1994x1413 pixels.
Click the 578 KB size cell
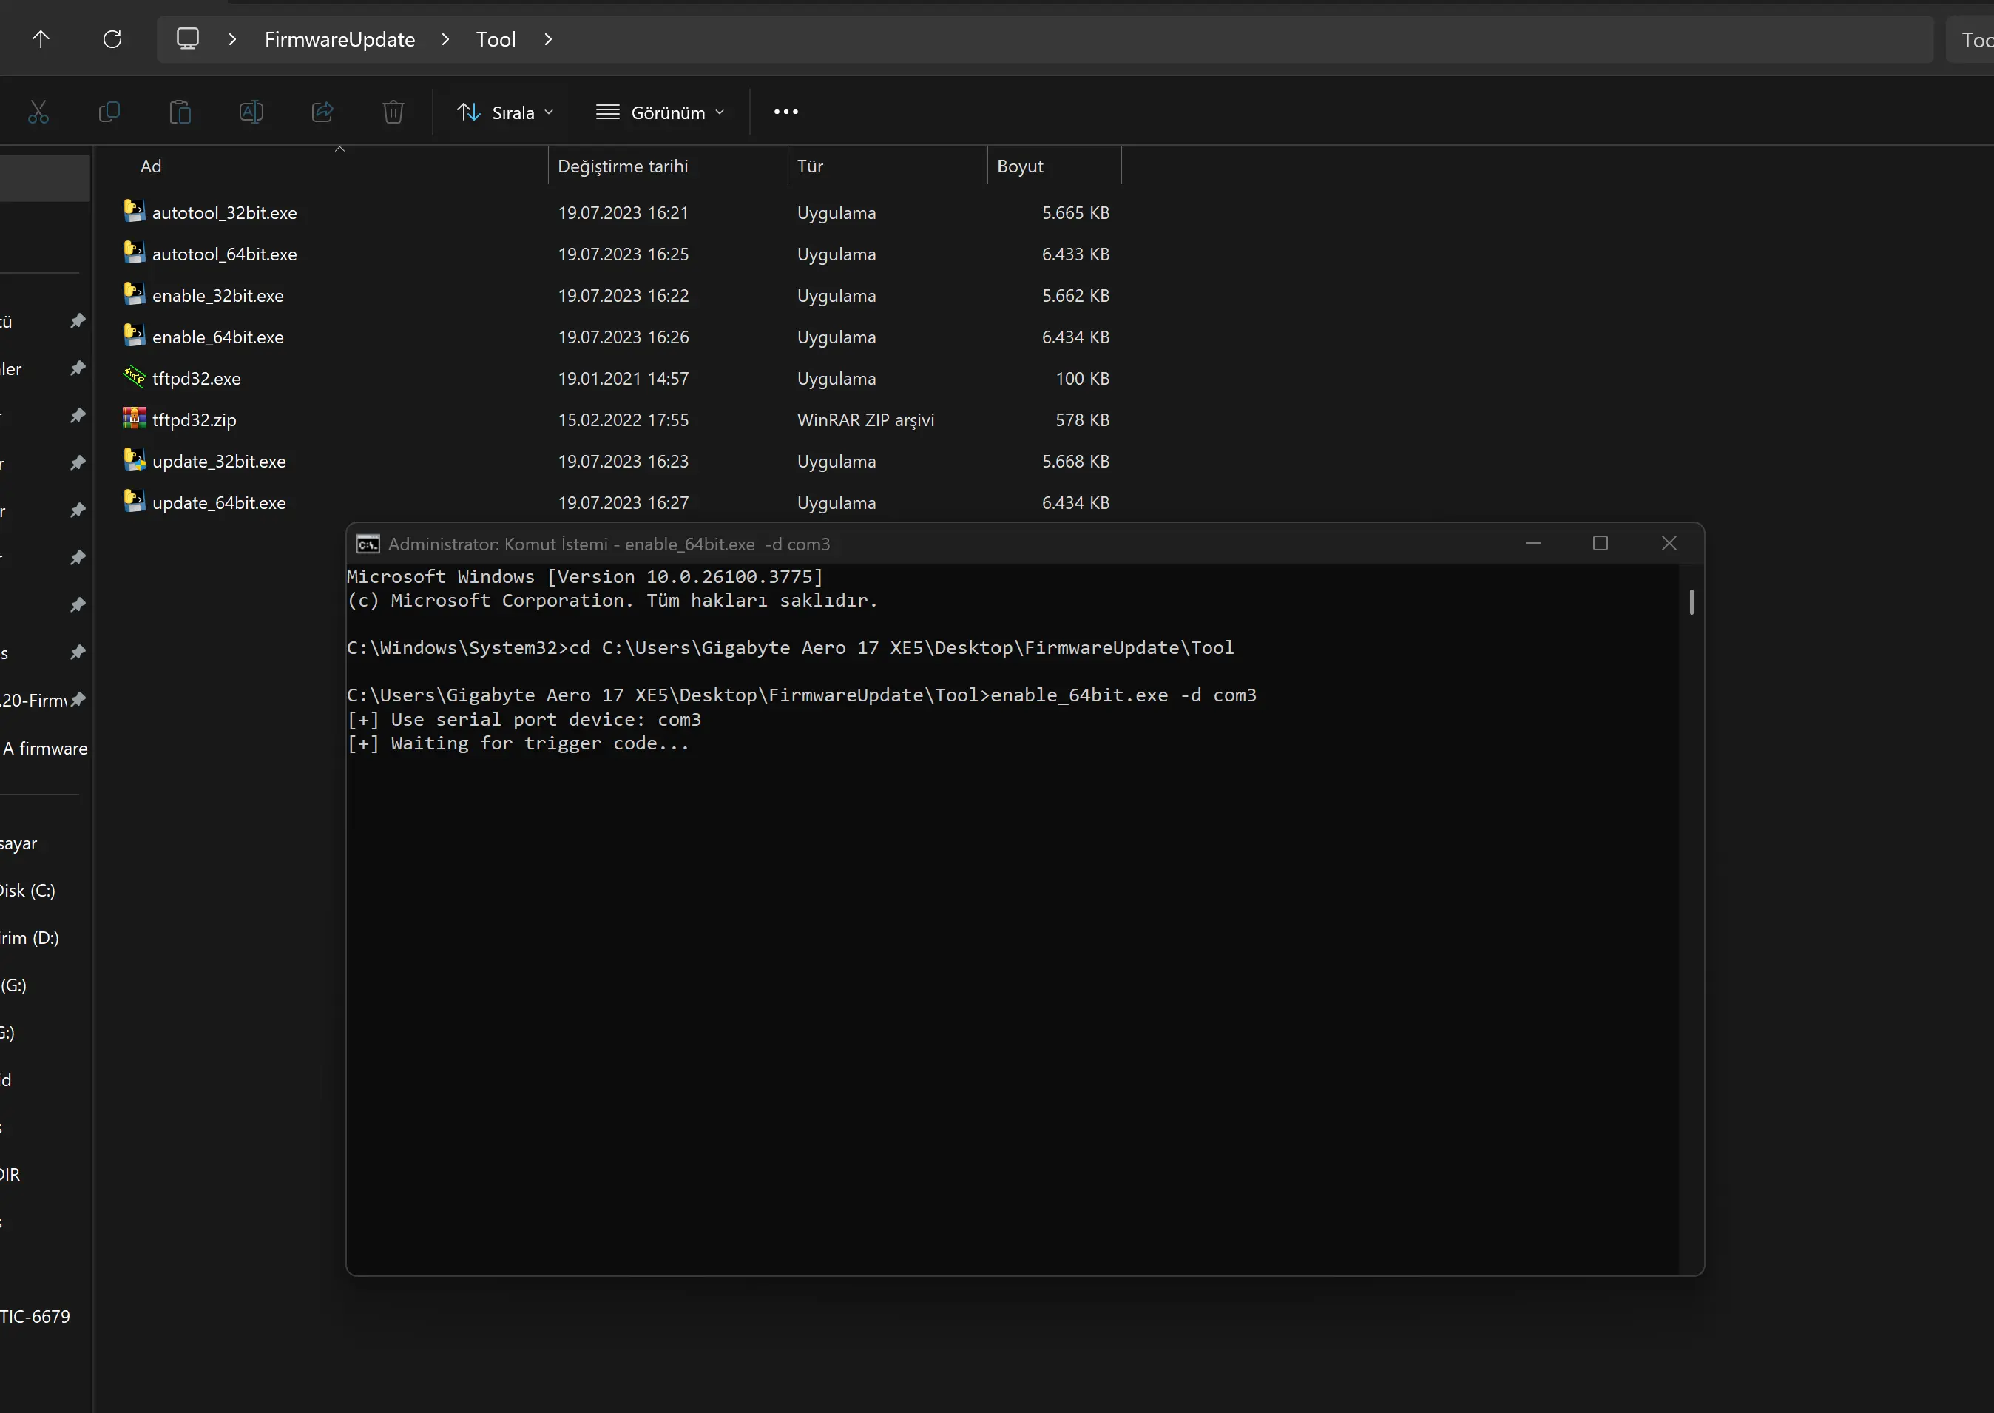pyautogui.click(x=1082, y=420)
